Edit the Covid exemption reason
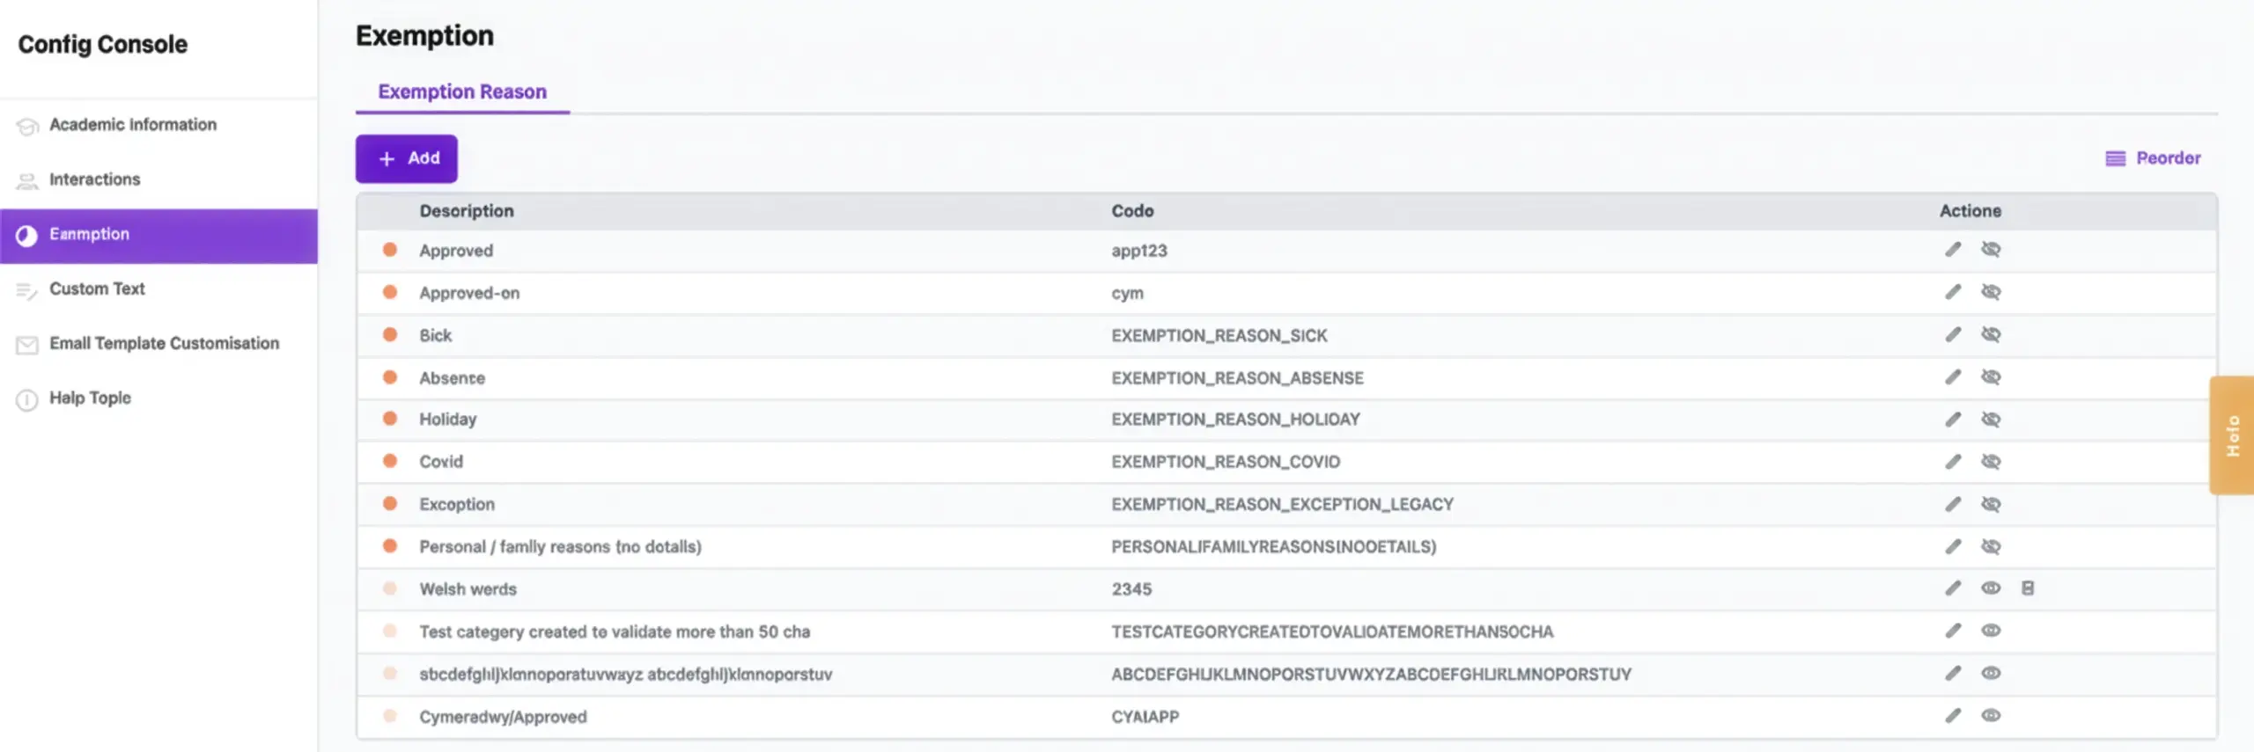 [x=1953, y=462]
